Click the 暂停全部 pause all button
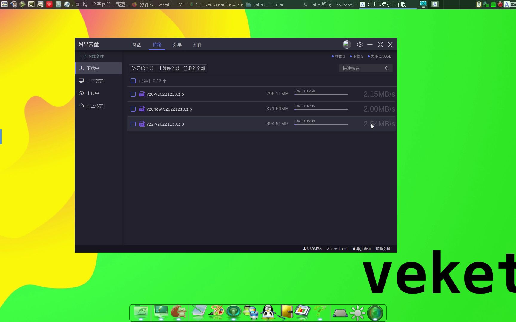The width and height of the screenshot is (516, 322). click(x=168, y=68)
